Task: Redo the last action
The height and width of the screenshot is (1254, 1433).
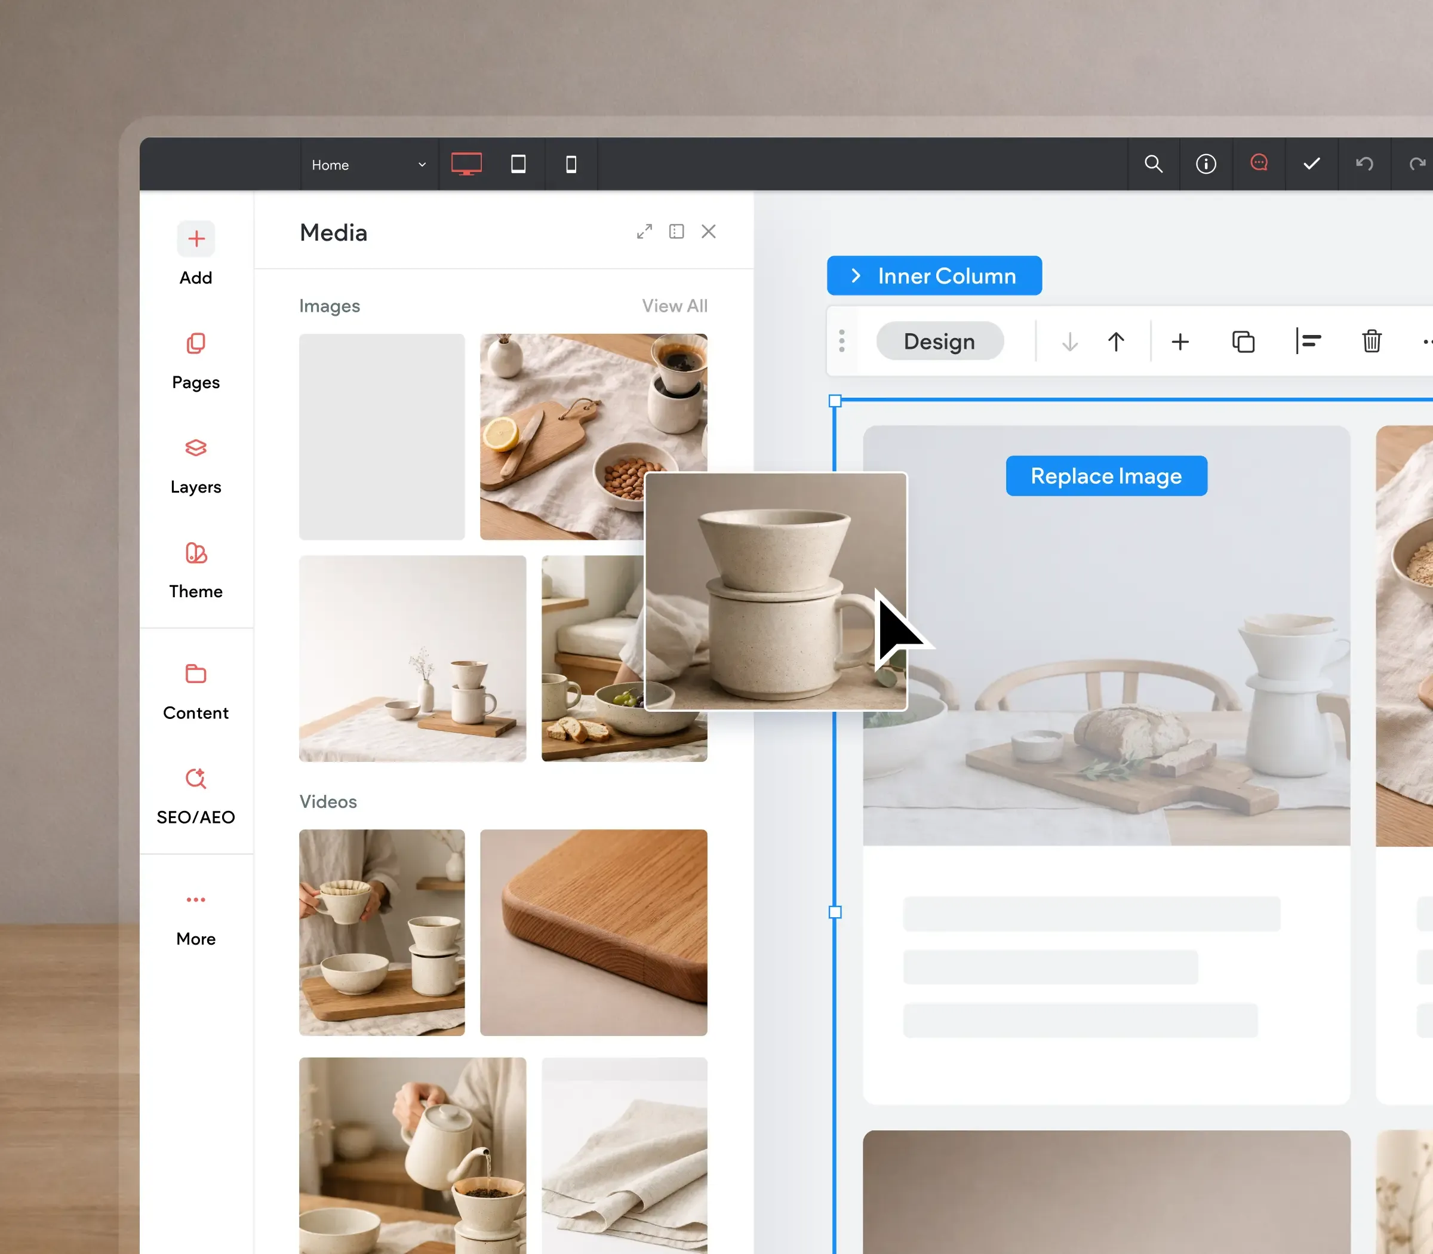Action: 1417,164
